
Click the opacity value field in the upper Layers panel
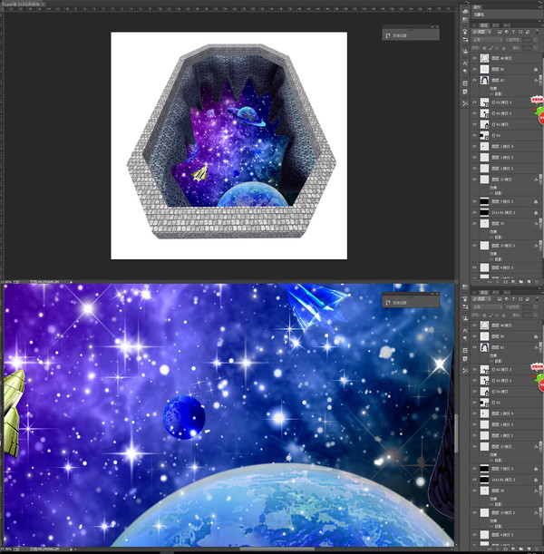pyautogui.click(x=527, y=40)
